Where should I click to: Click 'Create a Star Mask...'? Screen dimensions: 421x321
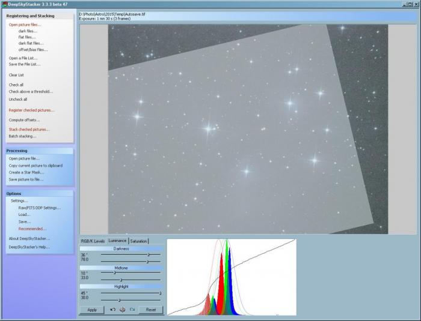click(26, 173)
